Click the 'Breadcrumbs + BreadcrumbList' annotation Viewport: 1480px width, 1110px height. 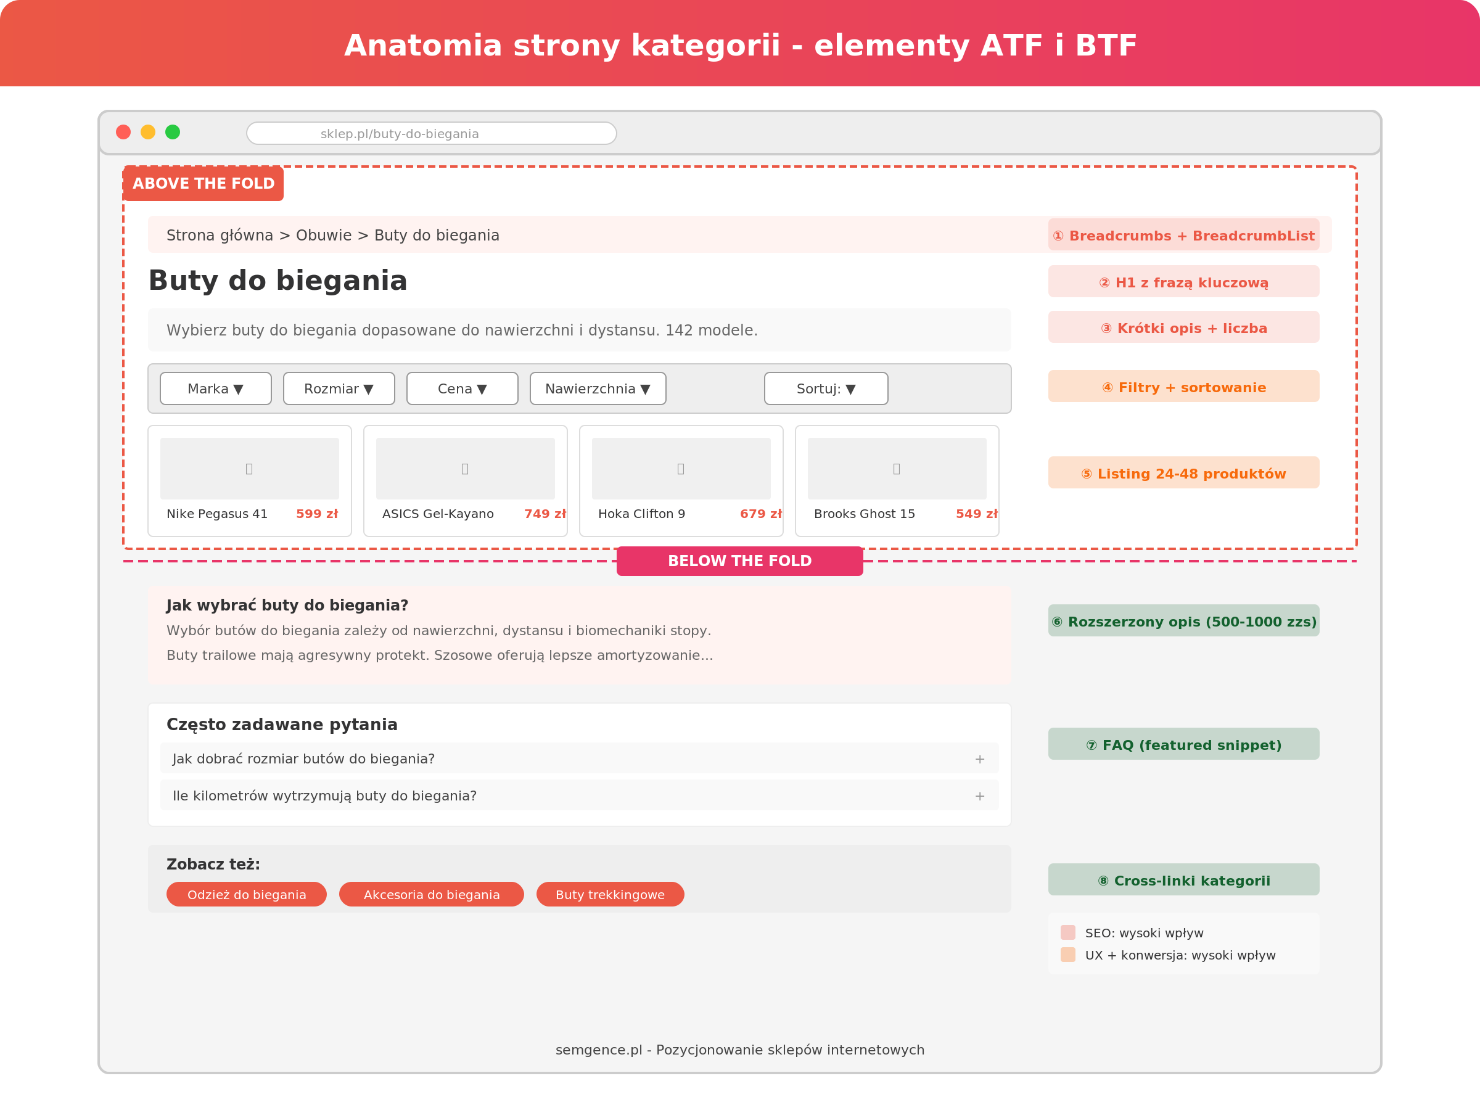pyautogui.click(x=1183, y=235)
